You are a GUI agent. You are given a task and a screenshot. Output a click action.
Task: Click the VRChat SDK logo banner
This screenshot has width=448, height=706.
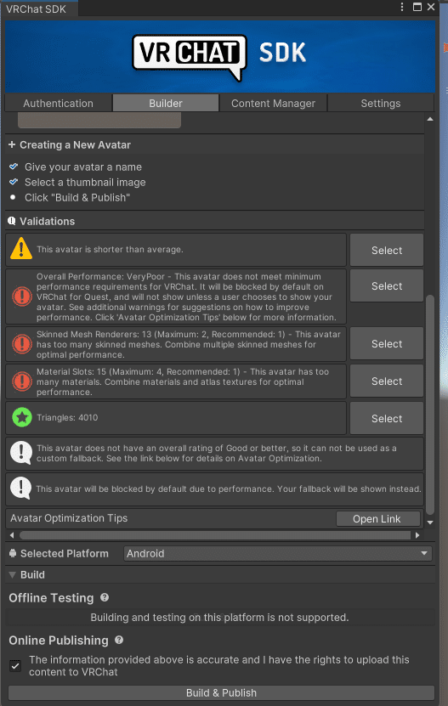(x=220, y=56)
